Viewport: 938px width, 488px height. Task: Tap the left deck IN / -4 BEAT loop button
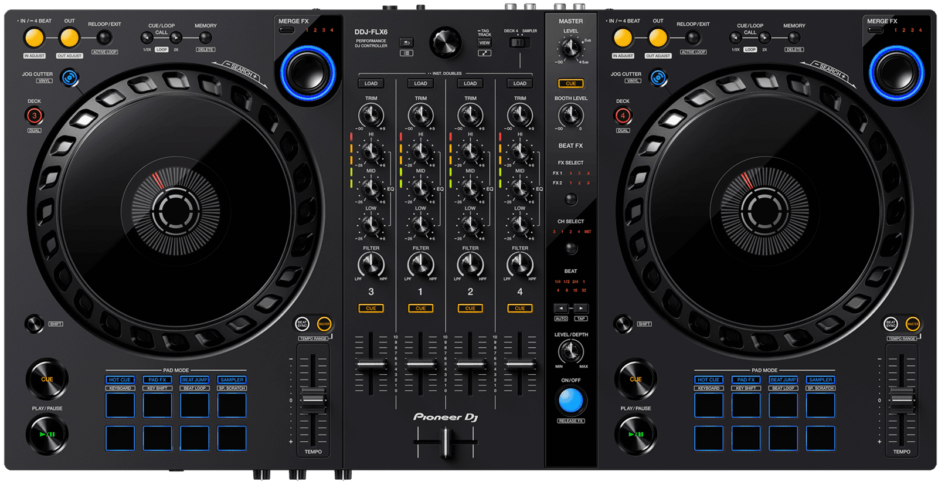[34, 38]
